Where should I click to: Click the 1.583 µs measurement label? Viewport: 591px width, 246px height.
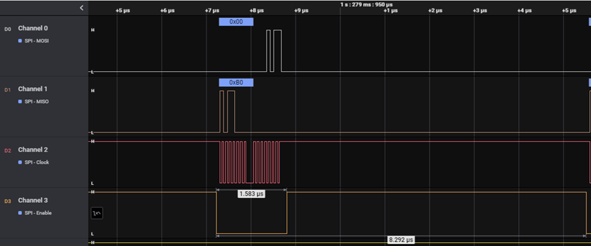[x=252, y=194]
